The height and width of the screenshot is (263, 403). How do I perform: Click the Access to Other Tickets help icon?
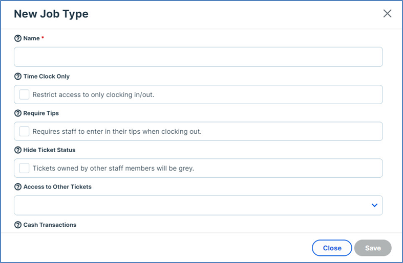18,187
